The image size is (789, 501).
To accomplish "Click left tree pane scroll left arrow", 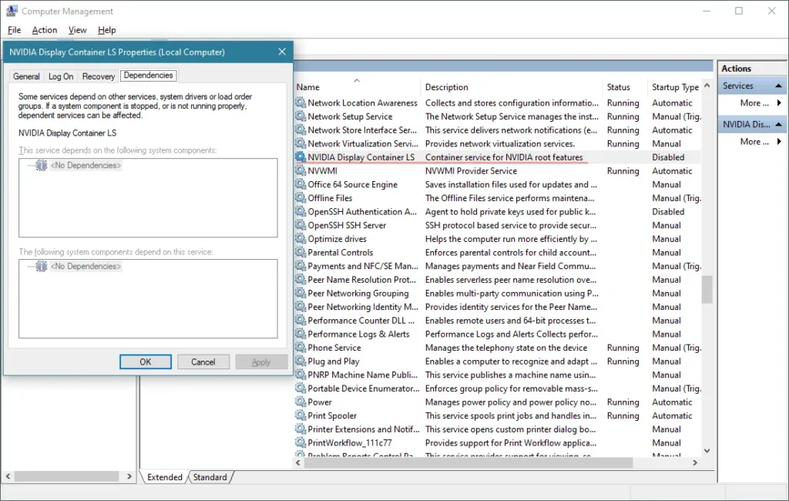I will [x=8, y=476].
